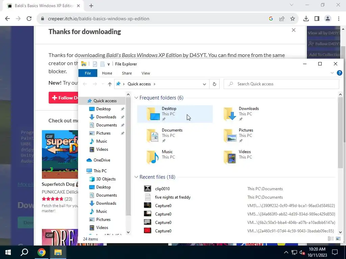This screenshot has height=259, width=346.
Task: Select the Desktop frequent folder tile
Action: point(175,114)
